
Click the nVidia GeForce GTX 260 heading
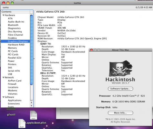click(51, 12)
